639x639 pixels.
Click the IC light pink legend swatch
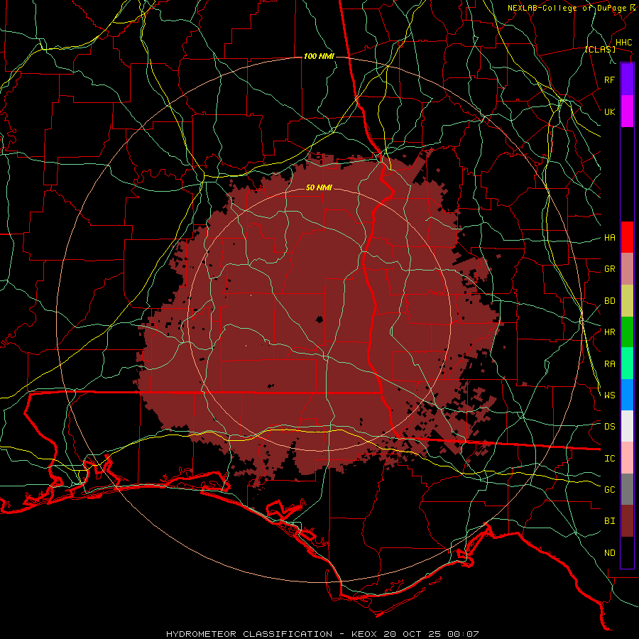pyautogui.click(x=627, y=458)
